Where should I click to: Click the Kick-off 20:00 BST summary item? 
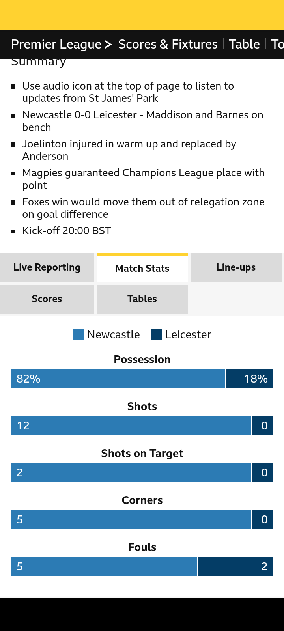click(67, 231)
